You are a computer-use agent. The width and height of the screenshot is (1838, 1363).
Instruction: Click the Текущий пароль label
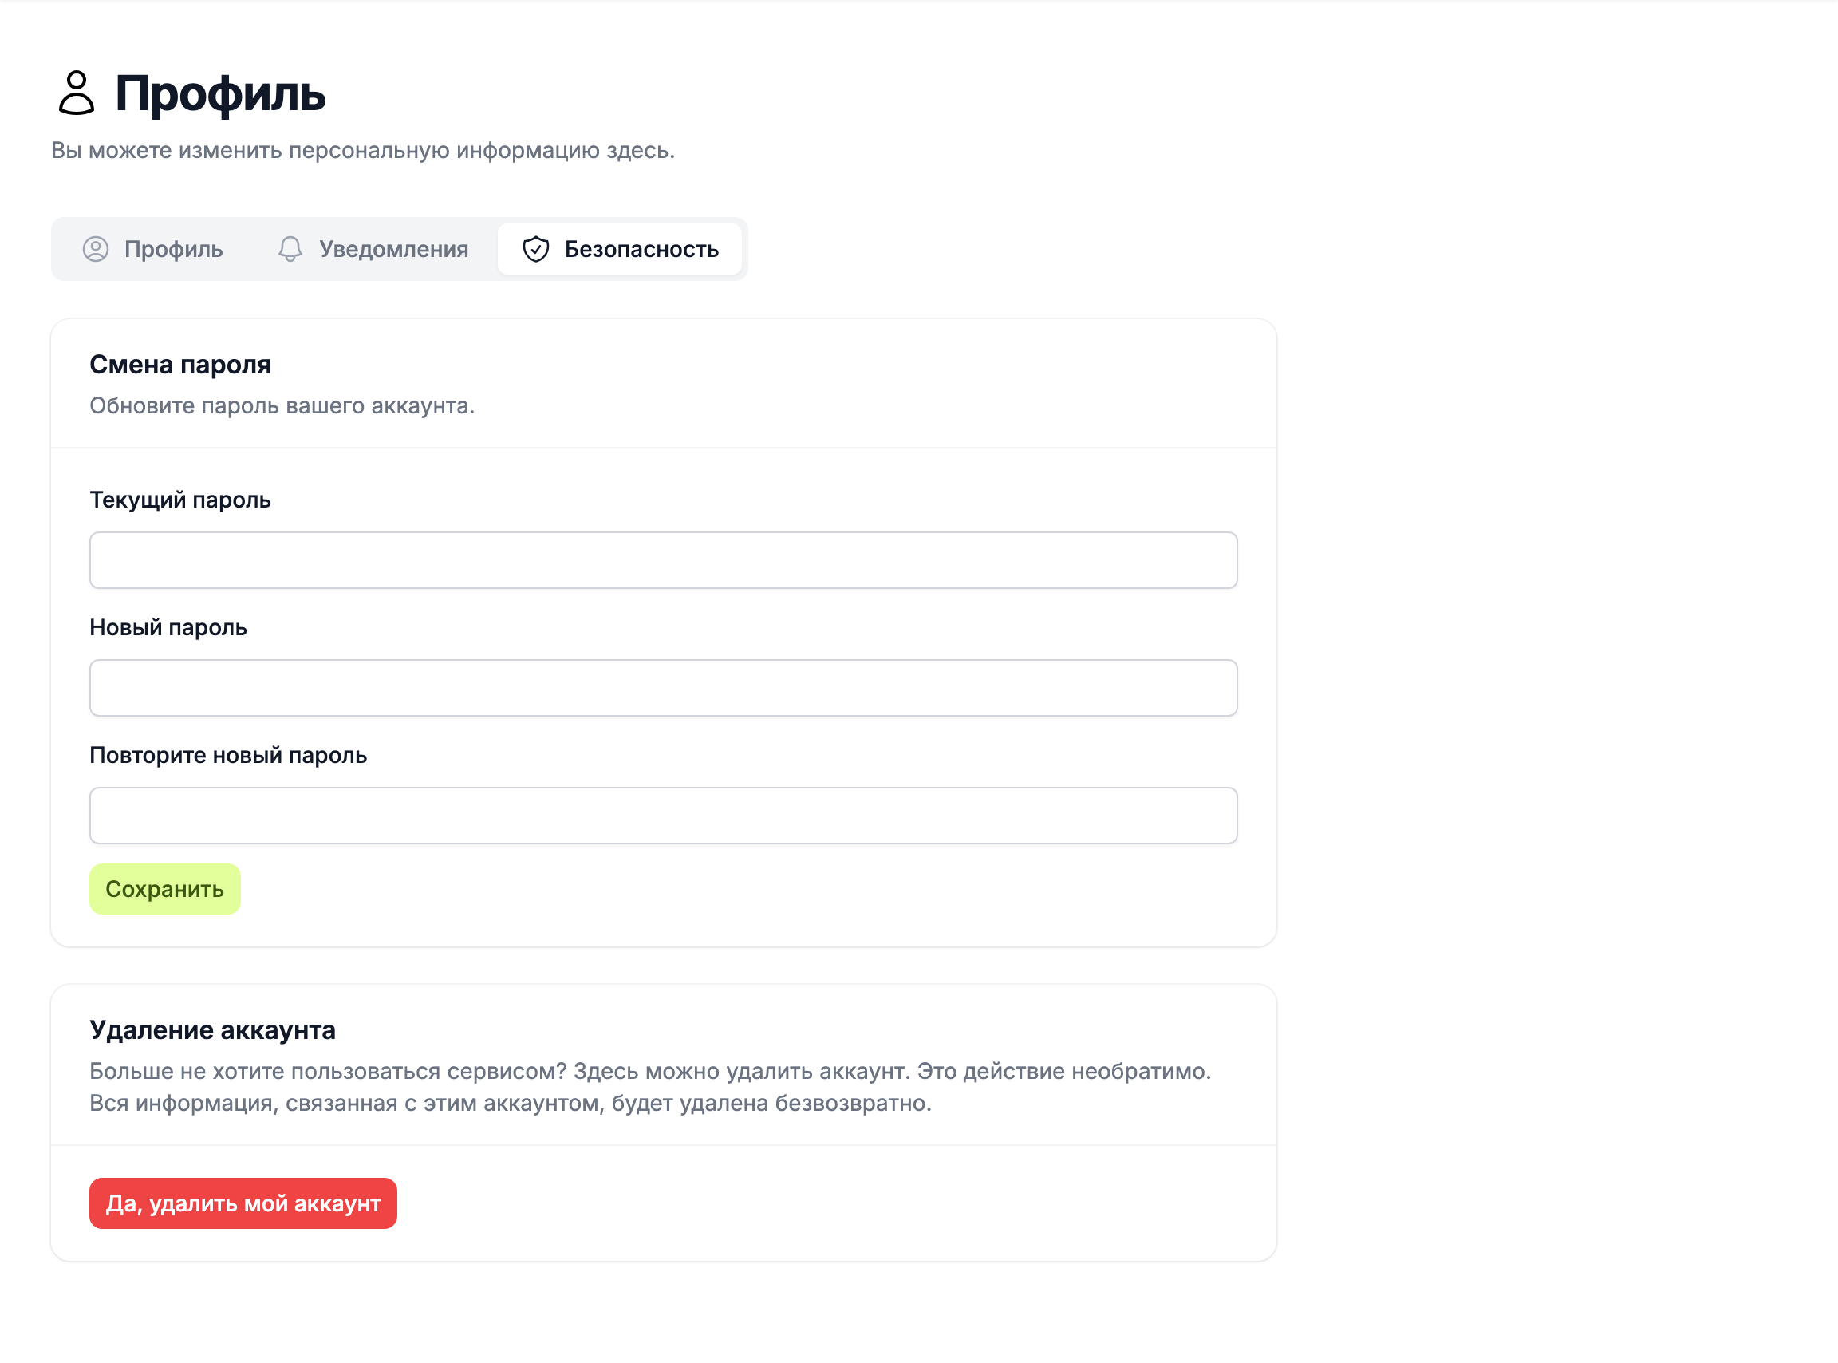(180, 500)
